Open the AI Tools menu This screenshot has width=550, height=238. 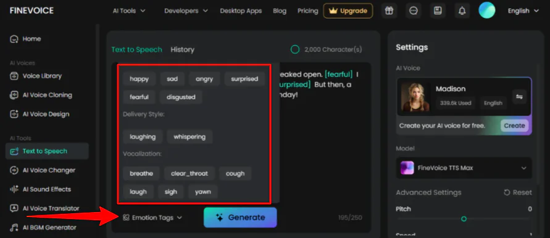(129, 11)
